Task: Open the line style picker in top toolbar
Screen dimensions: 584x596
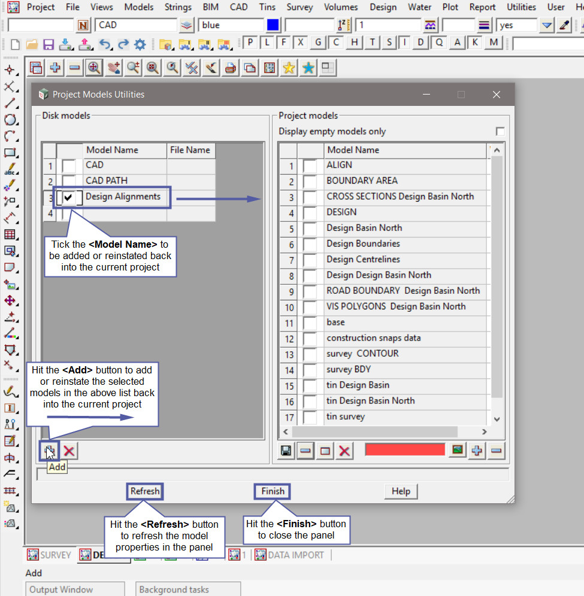Action: coord(430,25)
